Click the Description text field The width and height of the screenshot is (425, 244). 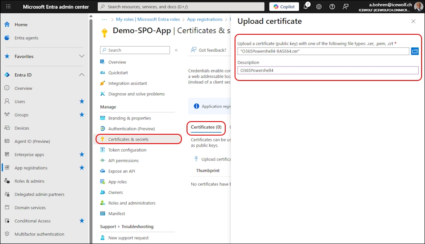pyautogui.click(x=328, y=70)
